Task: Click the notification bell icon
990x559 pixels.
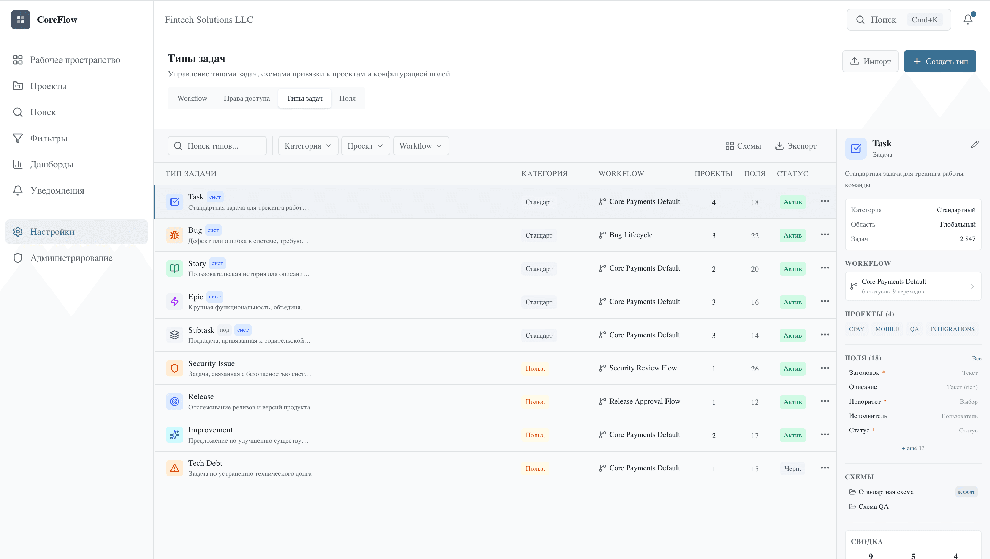Action: point(968,19)
